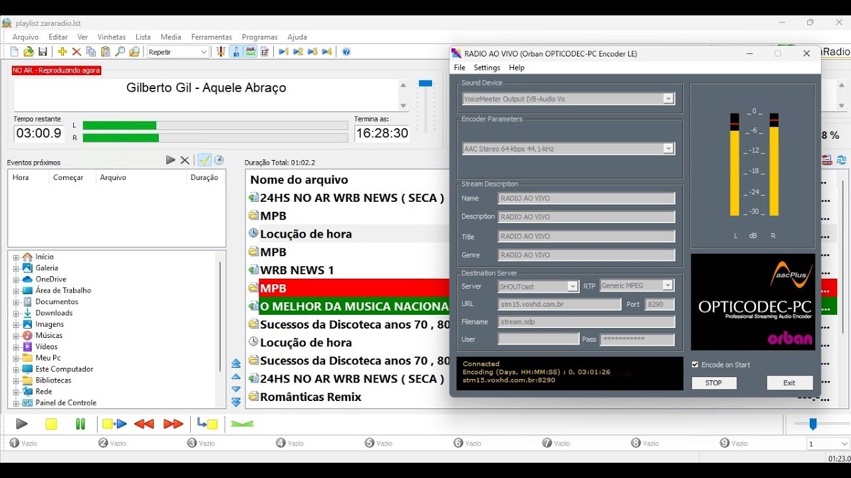
Task: Click cart slot 1 Vazio
Action: pos(23,443)
